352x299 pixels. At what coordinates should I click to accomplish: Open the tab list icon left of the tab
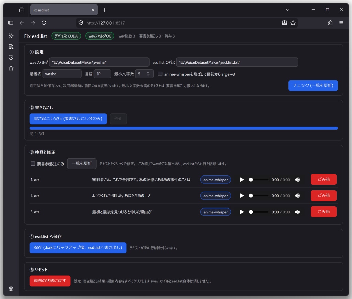[22, 10]
